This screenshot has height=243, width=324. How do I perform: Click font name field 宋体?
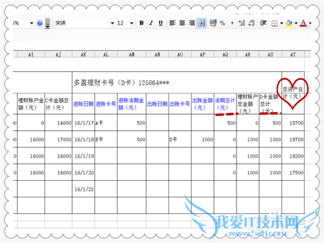[82, 23]
